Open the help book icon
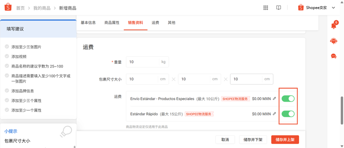 click(x=278, y=8)
